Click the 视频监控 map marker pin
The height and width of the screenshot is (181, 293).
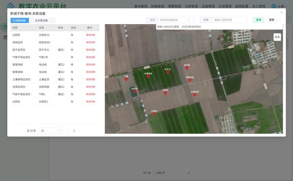(x=190, y=80)
